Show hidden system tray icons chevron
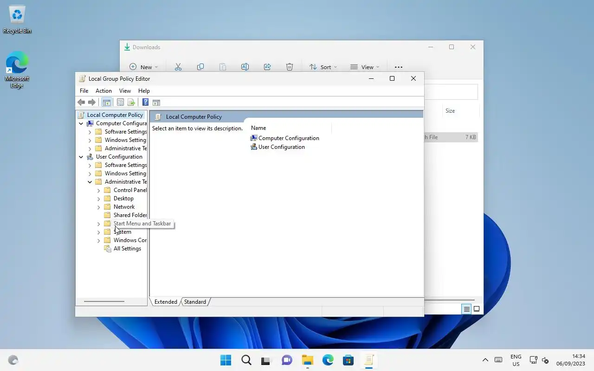 click(x=485, y=360)
